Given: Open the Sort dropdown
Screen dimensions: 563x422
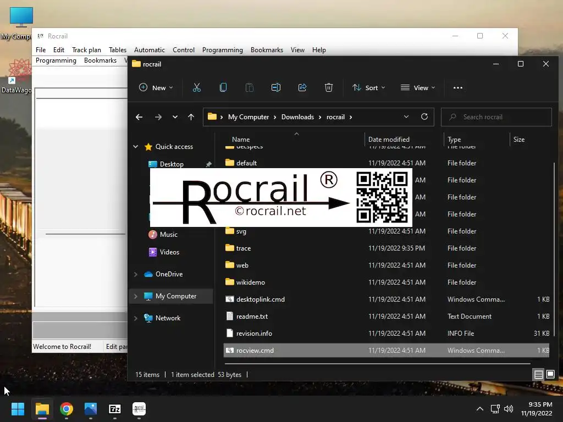Looking at the screenshot, I should tap(368, 87).
